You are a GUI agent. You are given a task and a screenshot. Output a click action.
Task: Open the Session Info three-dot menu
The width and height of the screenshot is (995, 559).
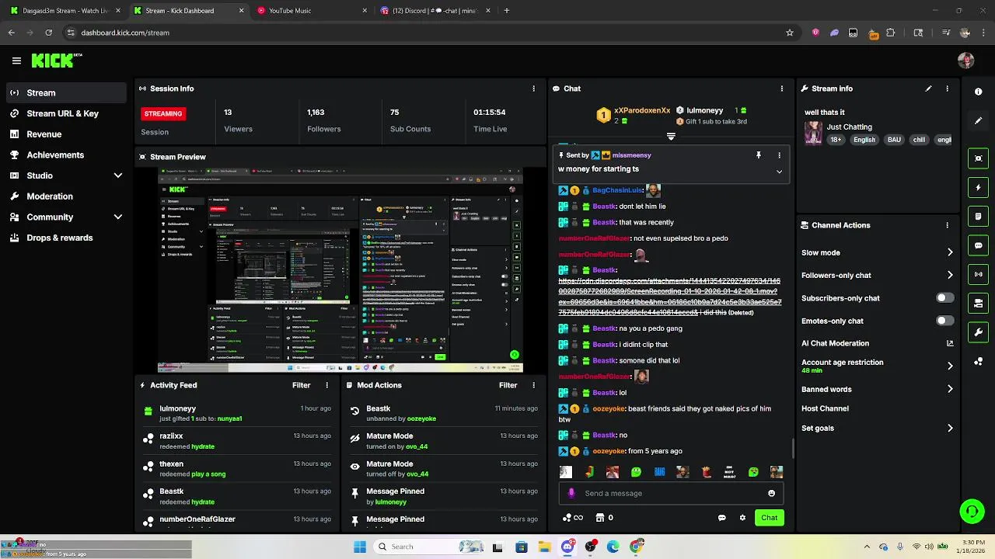pyautogui.click(x=533, y=89)
